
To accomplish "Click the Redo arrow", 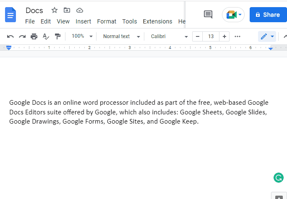I will (22, 36).
